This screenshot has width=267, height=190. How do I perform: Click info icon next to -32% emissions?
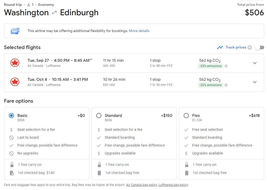click(x=226, y=85)
